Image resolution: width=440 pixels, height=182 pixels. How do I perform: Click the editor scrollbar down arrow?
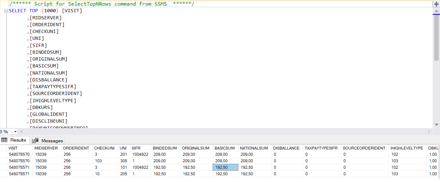436,125
